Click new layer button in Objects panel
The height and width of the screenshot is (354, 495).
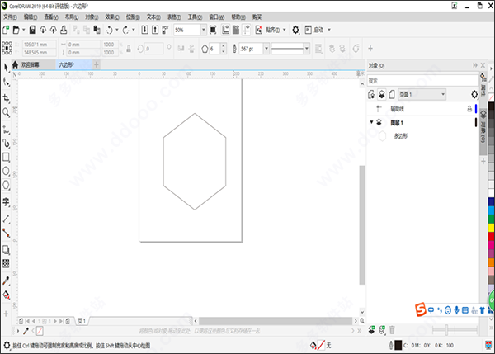(x=371, y=330)
